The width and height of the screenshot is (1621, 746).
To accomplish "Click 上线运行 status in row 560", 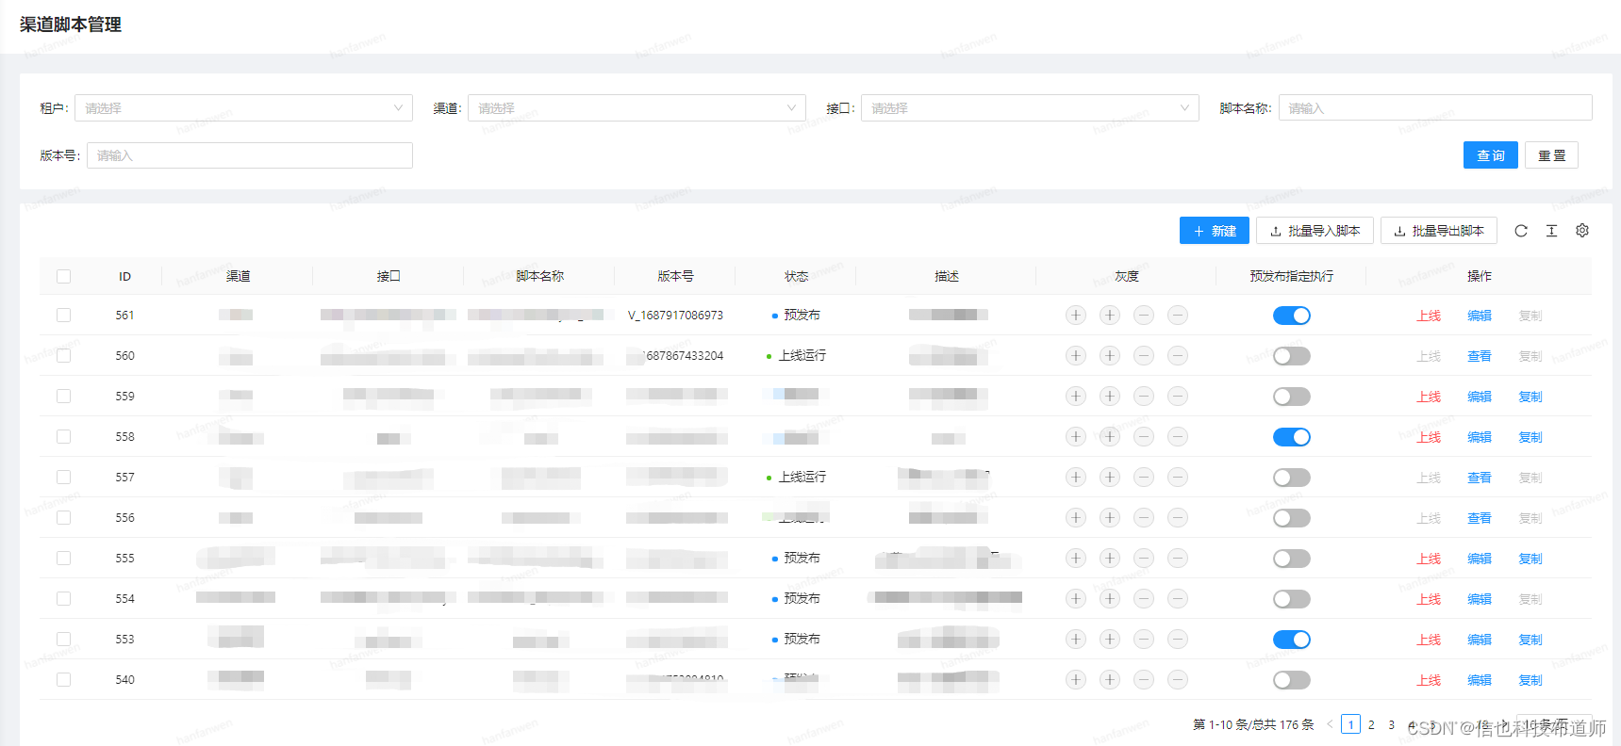I will [x=802, y=355].
